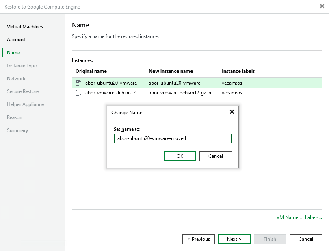This screenshot has width=329, height=251.
Task: Click veeam:os label in ubuntu20 row
Action: (x=232, y=83)
